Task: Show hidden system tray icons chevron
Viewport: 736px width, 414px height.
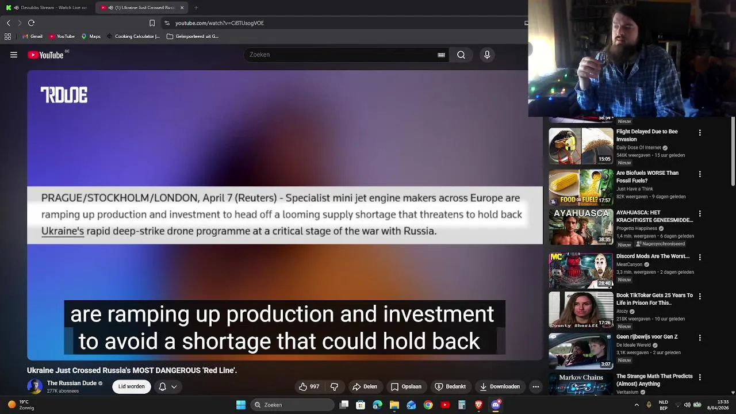Action: coord(637,405)
